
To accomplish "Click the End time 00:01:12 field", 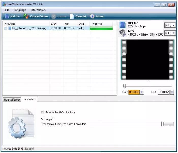I will pyautogui.click(x=164, y=92).
